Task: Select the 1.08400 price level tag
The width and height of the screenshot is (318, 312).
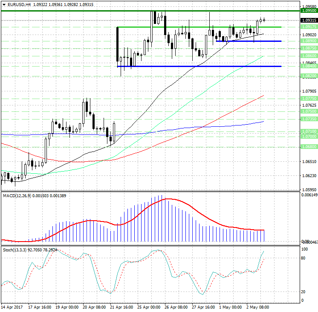Action: point(308,66)
